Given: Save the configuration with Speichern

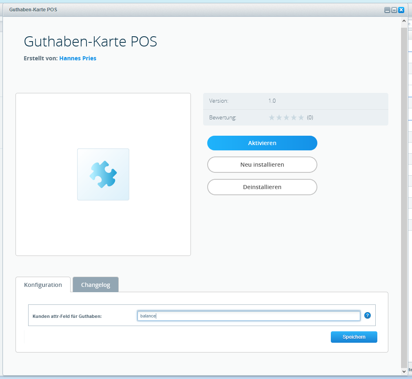Looking at the screenshot, I should click(x=354, y=337).
